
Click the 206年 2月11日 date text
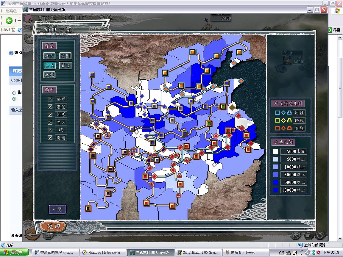click(x=62, y=18)
